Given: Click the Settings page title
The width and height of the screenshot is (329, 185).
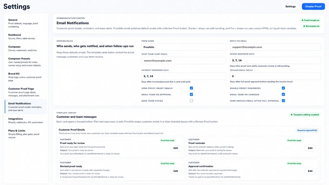Looking at the screenshot, I should (16, 7).
